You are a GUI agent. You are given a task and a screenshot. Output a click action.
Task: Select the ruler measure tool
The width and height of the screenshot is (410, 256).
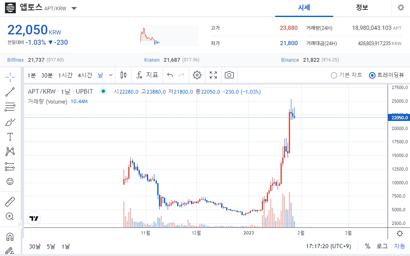pyautogui.click(x=10, y=202)
